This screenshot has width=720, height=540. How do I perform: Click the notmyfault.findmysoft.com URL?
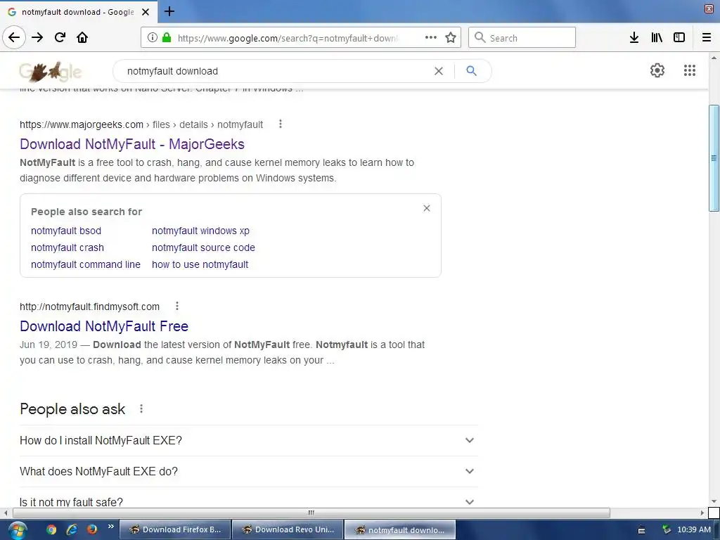89,307
